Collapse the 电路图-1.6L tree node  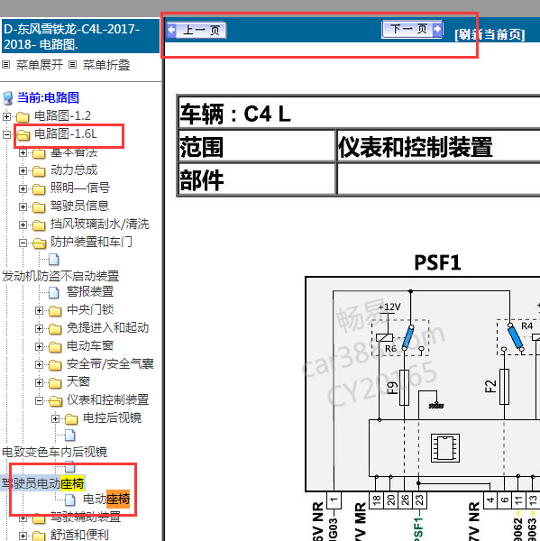pyautogui.click(x=6, y=134)
